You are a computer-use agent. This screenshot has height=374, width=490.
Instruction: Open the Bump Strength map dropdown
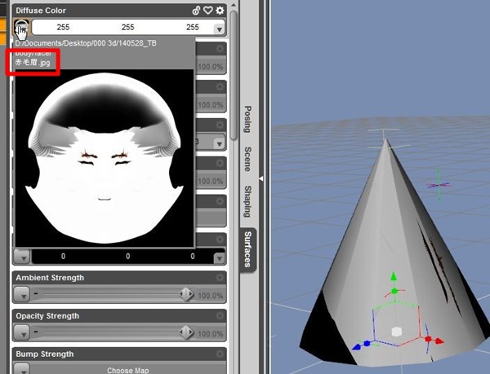pyautogui.click(x=22, y=369)
